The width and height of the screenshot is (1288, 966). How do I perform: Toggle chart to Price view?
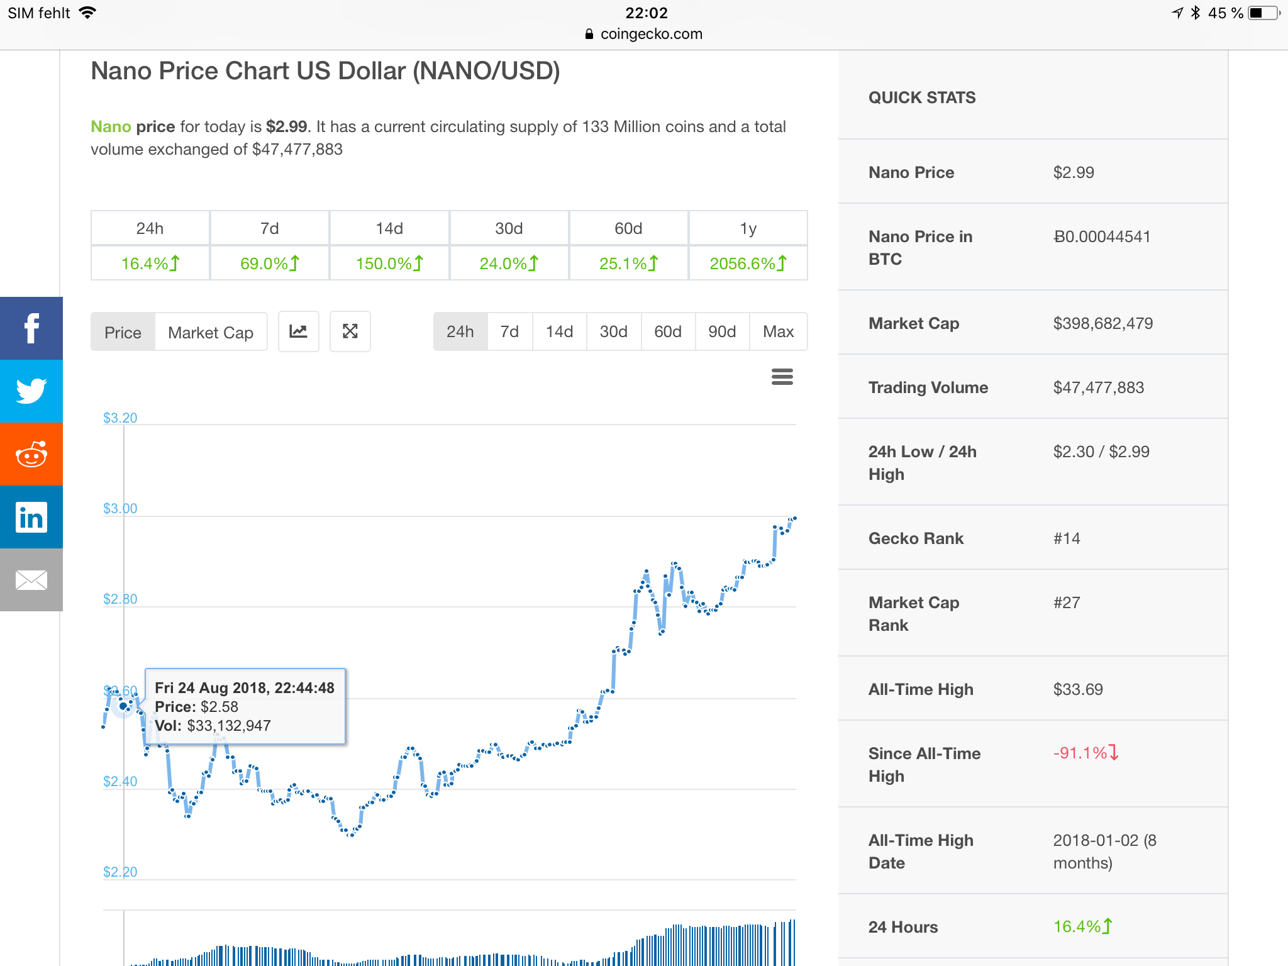tap(123, 332)
